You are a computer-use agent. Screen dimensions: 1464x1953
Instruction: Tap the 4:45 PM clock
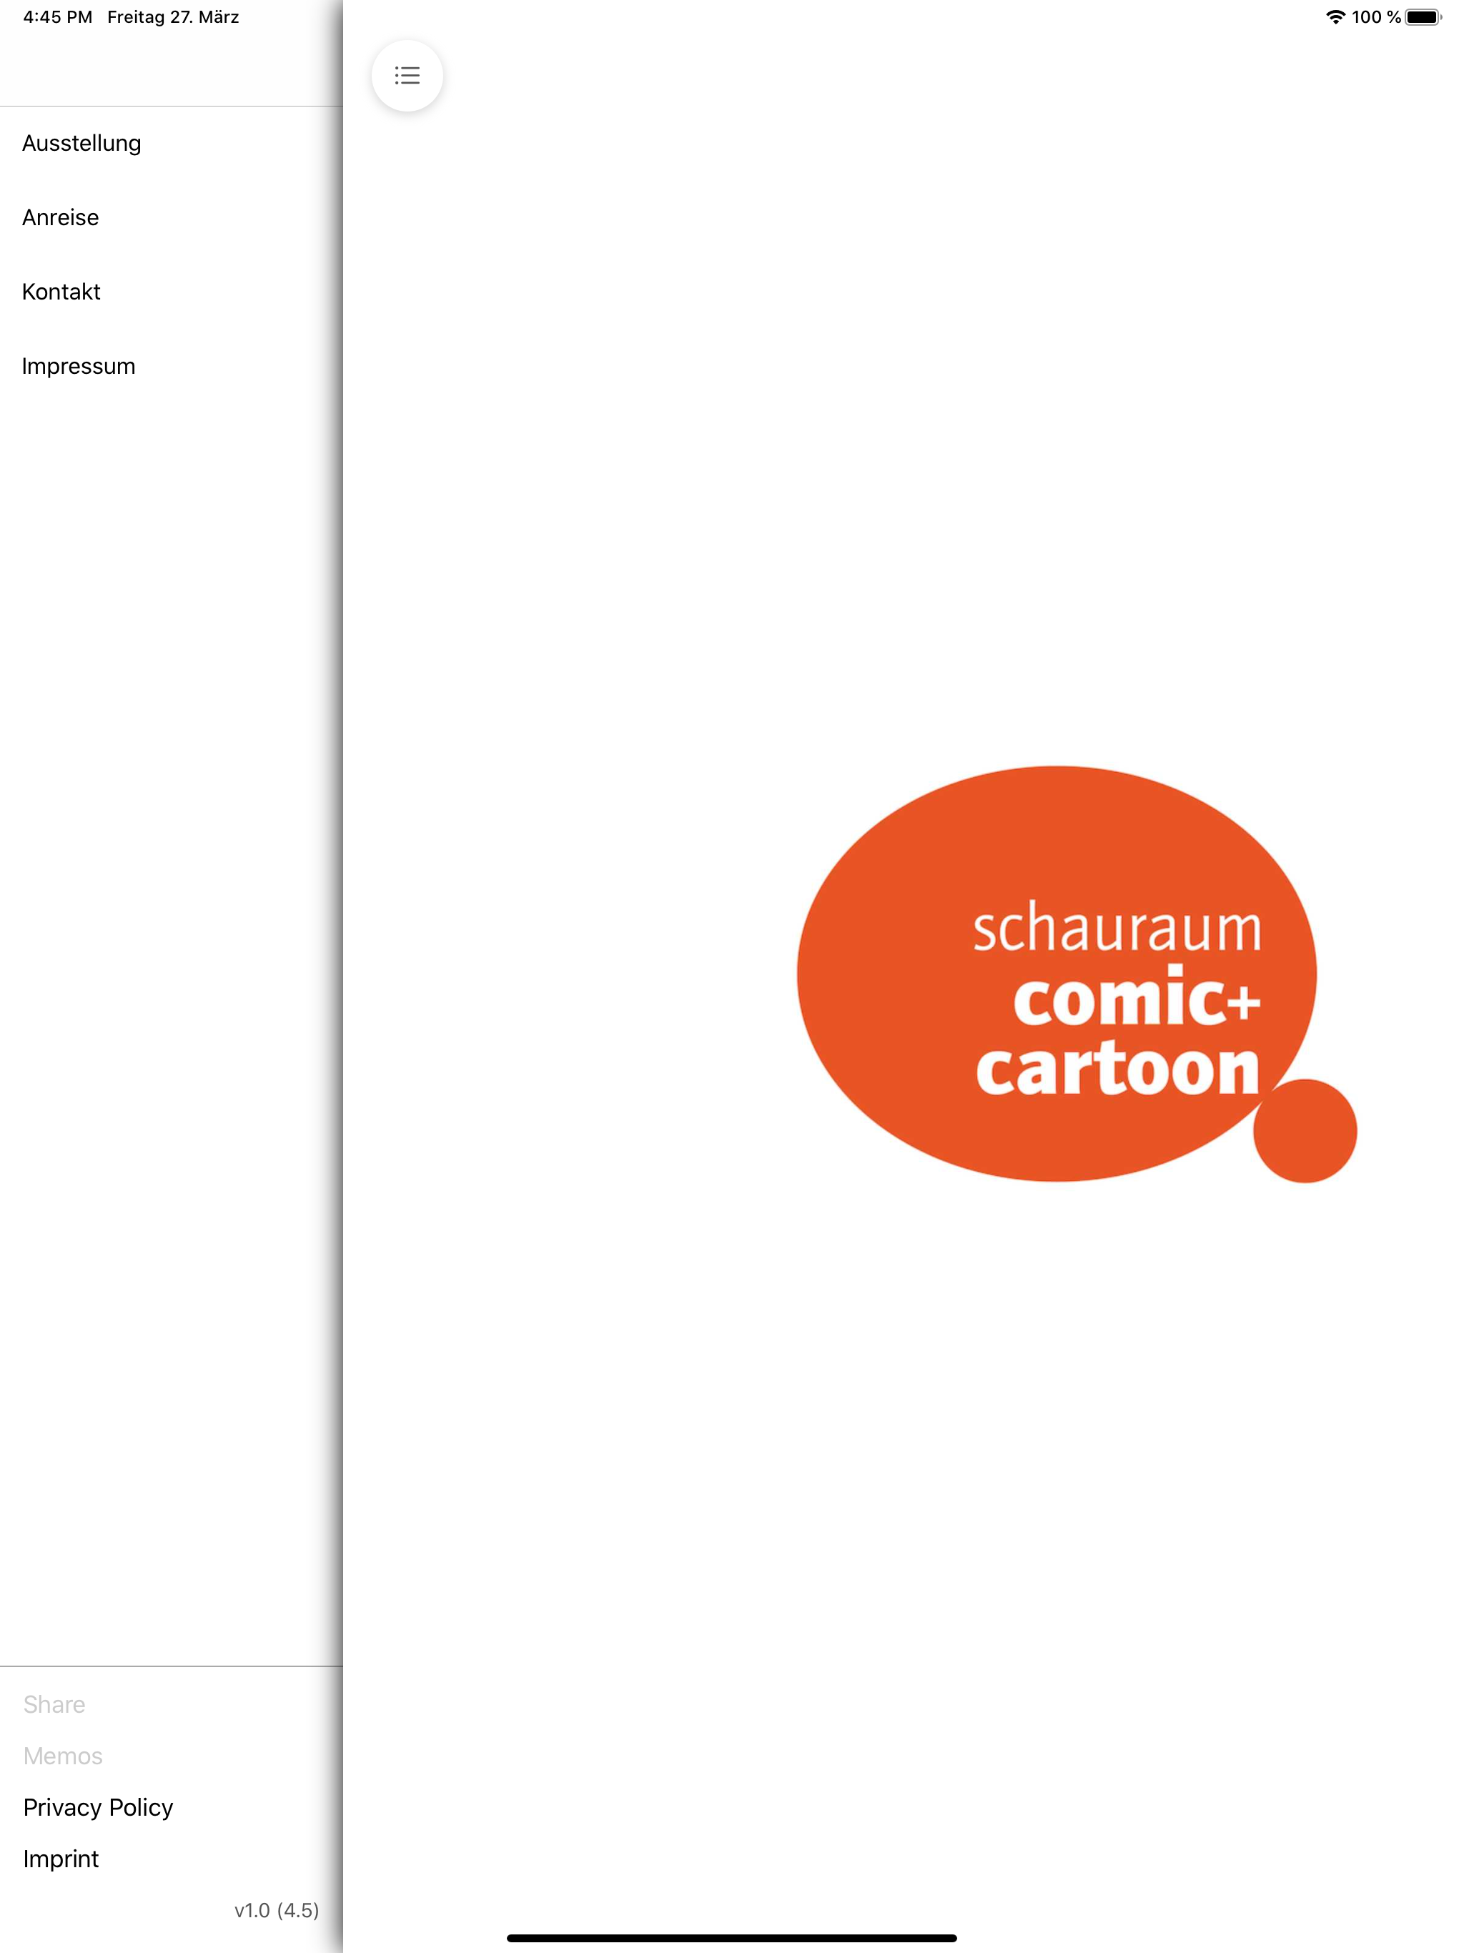(x=57, y=16)
